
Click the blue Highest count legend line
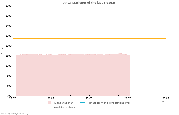pyautogui.click(x=82, y=103)
